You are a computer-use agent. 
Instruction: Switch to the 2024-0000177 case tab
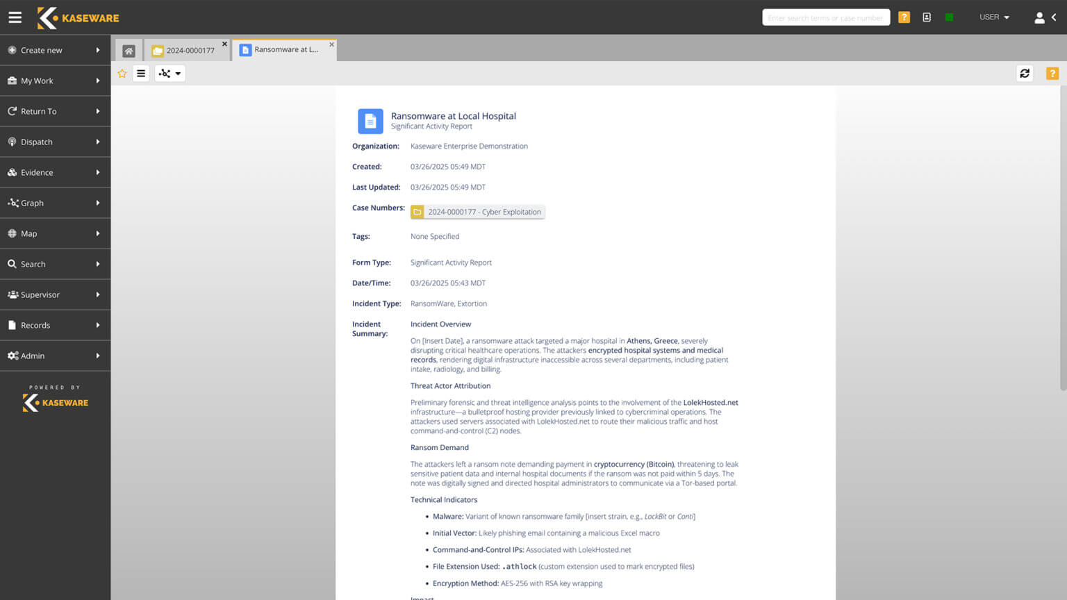pyautogui.click(x=191, y=49)
